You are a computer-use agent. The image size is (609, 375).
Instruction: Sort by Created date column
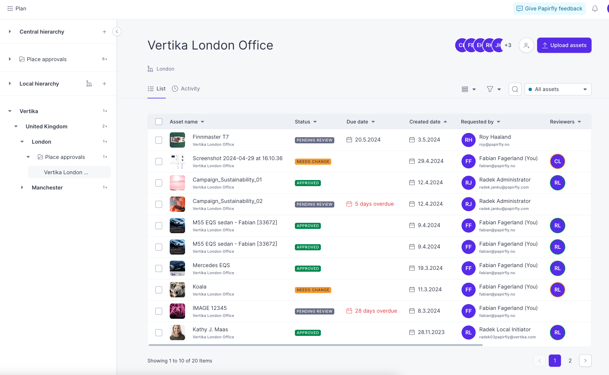428,122
